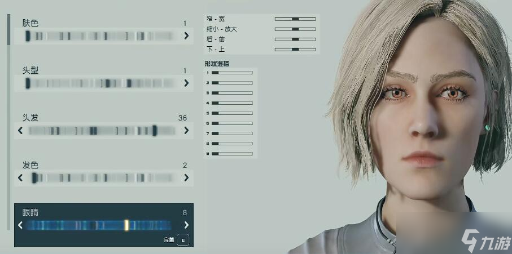Select the 头型 category label
The width and height of the screenshot is (512, 254).
[30, 70]
